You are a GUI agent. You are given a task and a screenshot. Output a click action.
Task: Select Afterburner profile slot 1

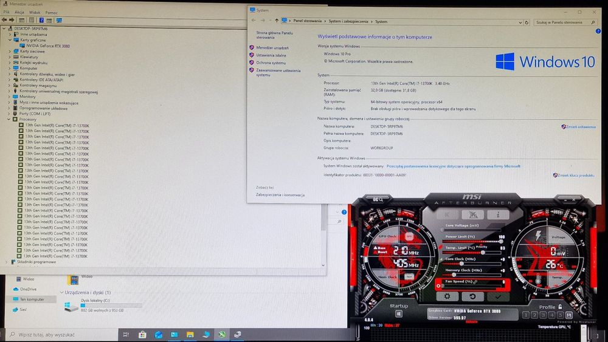(x=526, y=315)
